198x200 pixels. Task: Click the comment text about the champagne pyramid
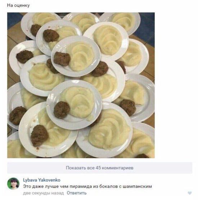point(87,186)
